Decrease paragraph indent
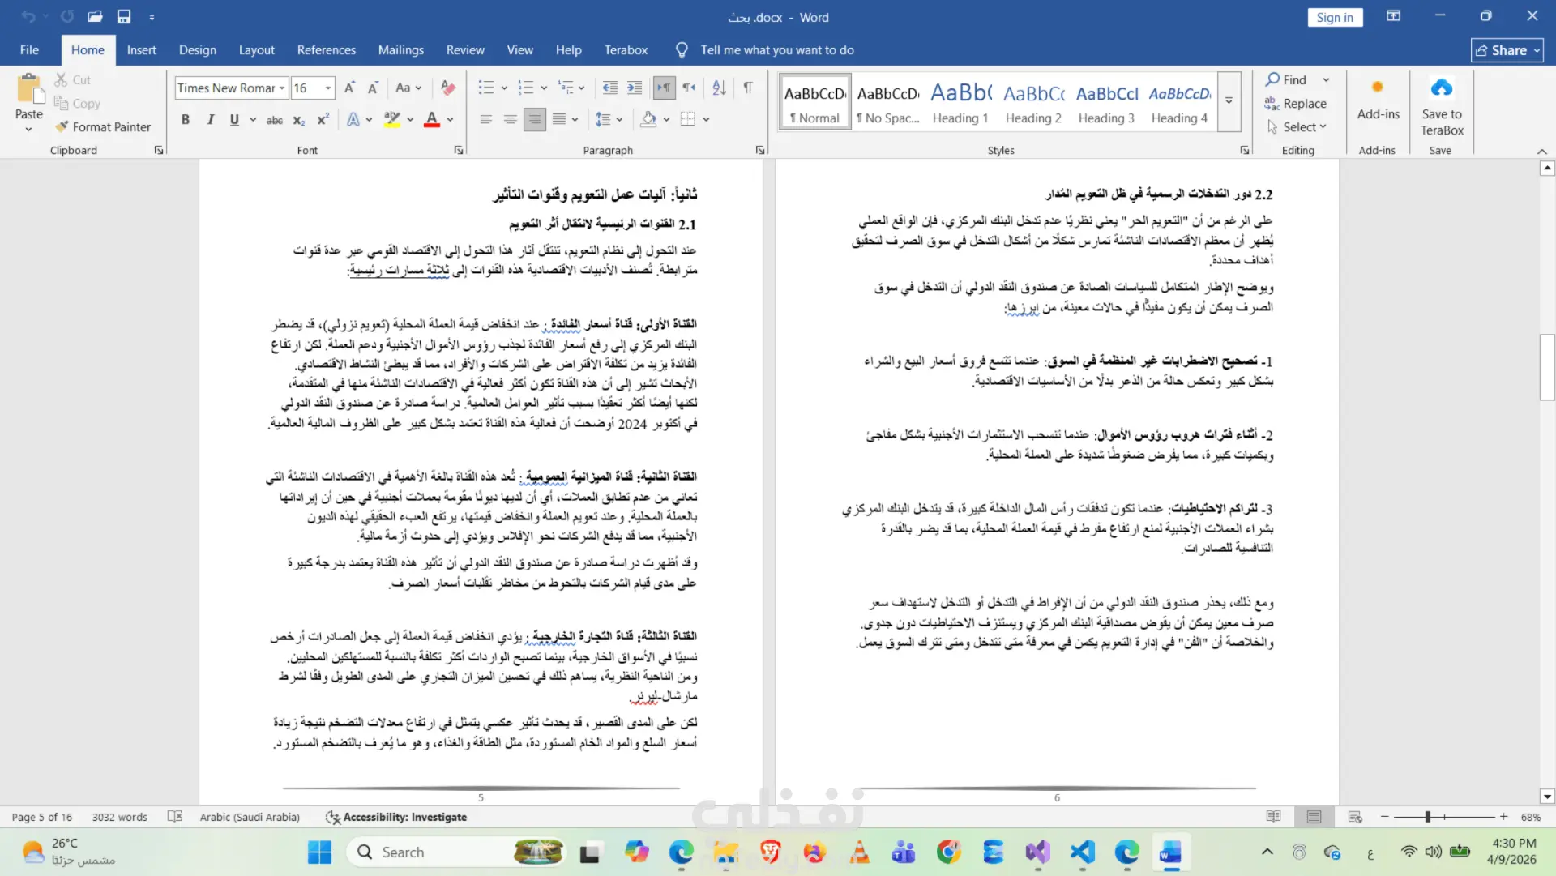 [x=610, y=88]
